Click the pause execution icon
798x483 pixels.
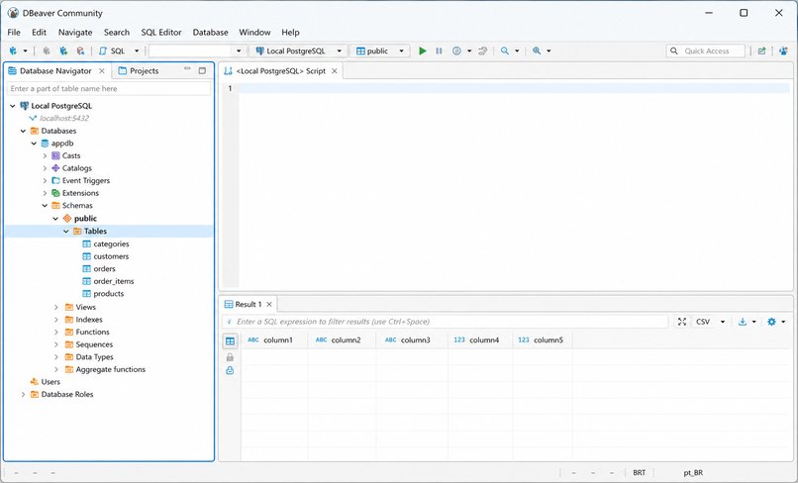[440, 50]
